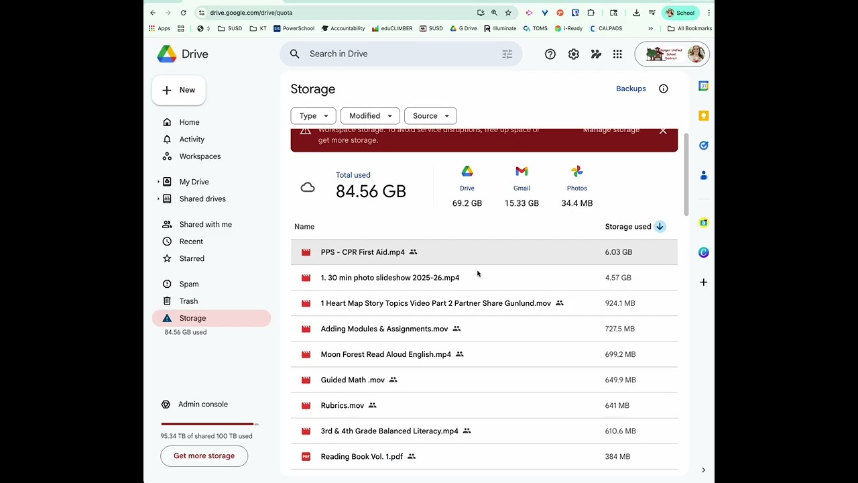Click the New button

pos(178,90)
